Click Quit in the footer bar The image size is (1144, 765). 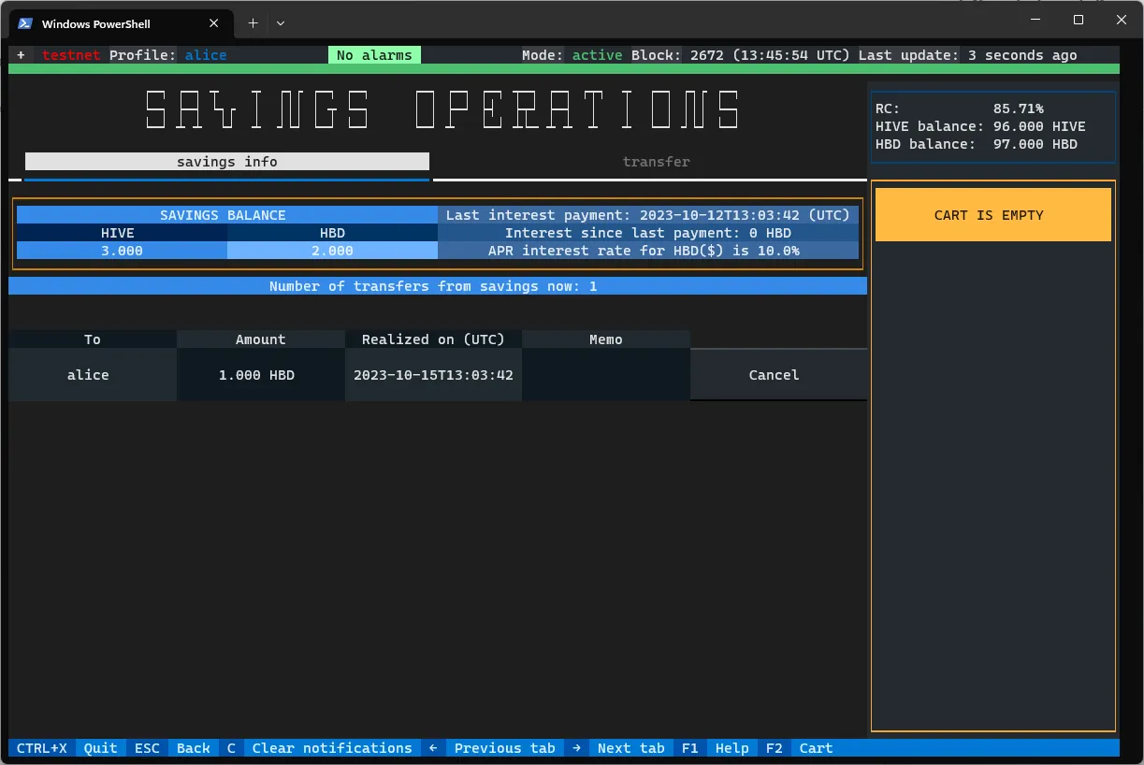[x=101, y=748]
